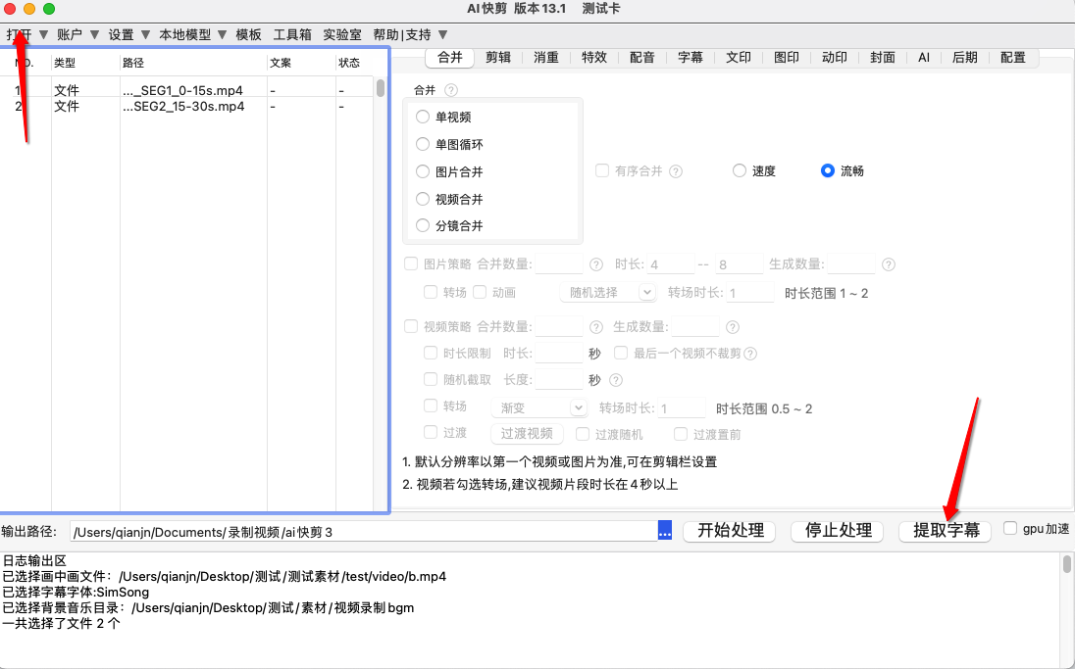This screenshot has height=669, width=1075.
Task: Expand the 设置 dropdown menu
Action: click(x=129, y=35)
